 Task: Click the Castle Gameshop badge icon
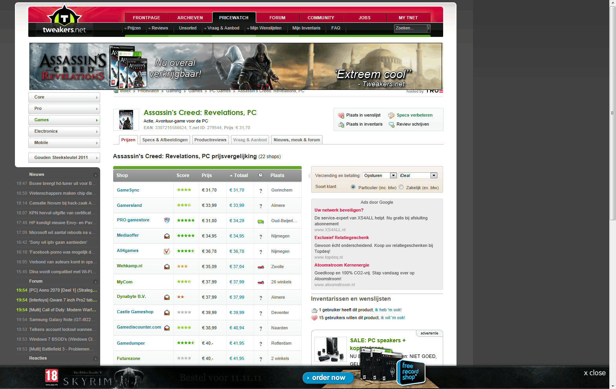point(167,312)
